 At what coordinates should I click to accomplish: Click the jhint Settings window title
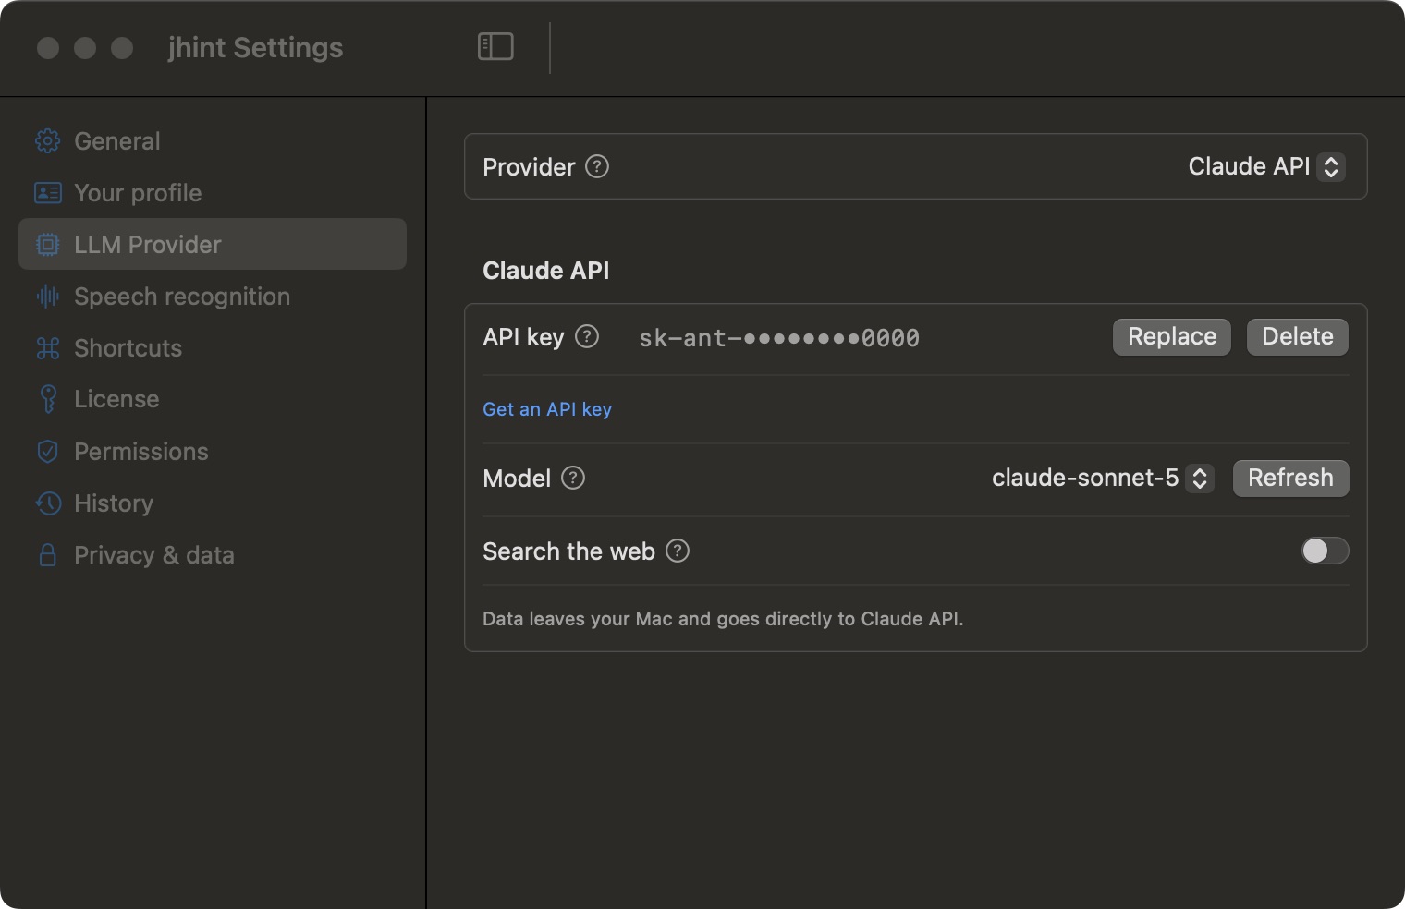pos(255,47)
